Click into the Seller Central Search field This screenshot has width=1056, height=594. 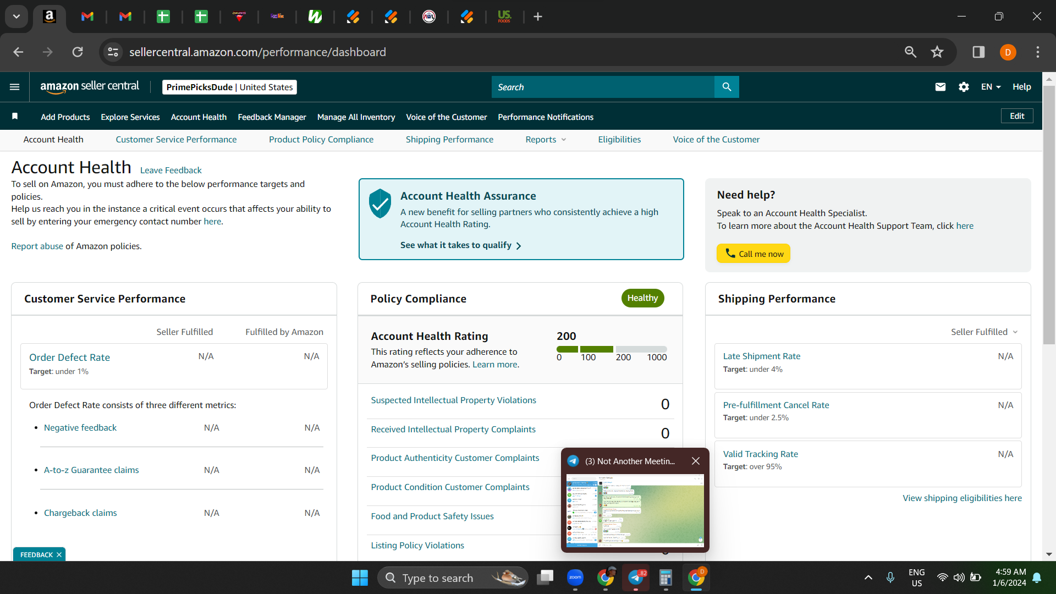603,87
